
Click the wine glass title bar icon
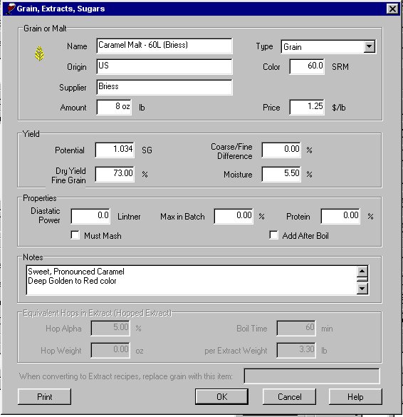[x=11, y=9]
